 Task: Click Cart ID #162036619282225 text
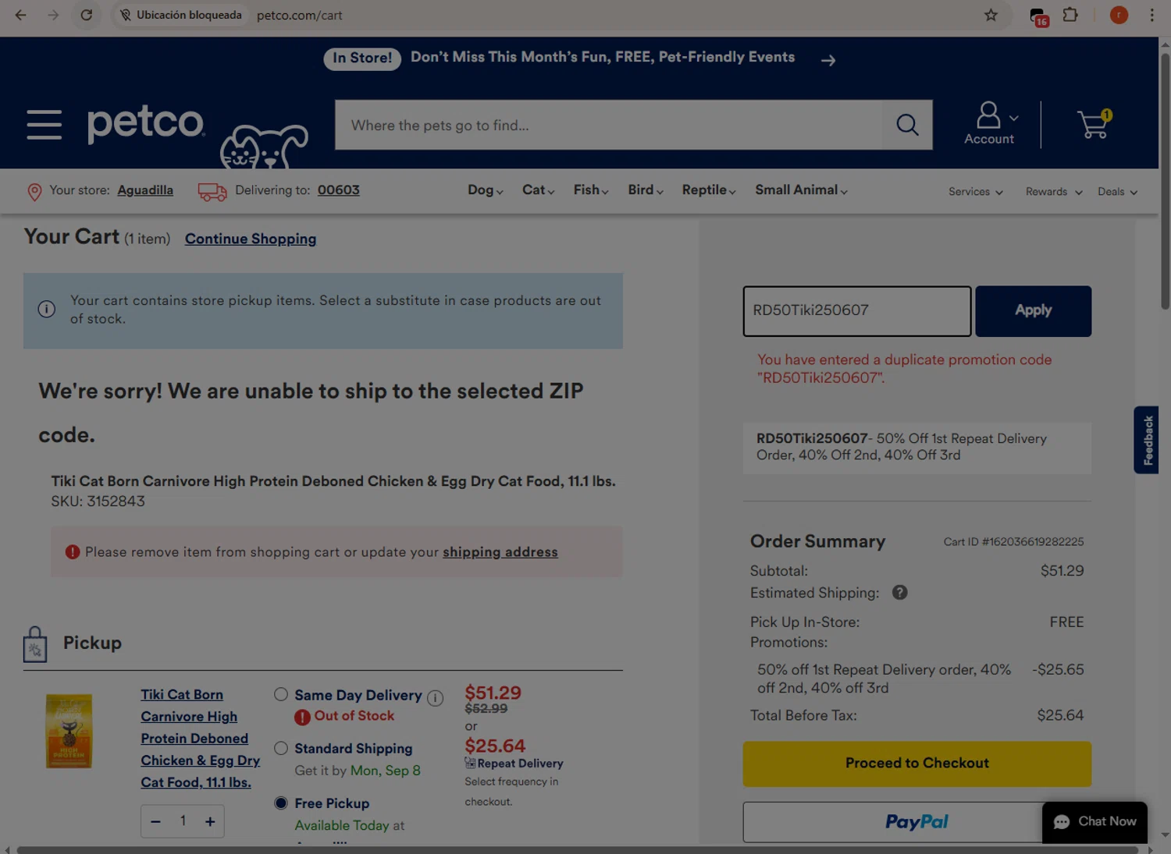pyautogui.click(x=1013, y=542)
